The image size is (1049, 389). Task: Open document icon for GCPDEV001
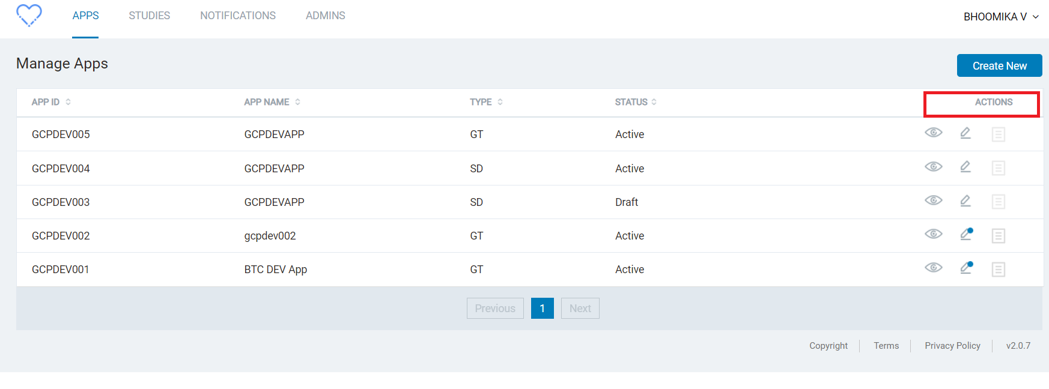[x=998, y=269]
